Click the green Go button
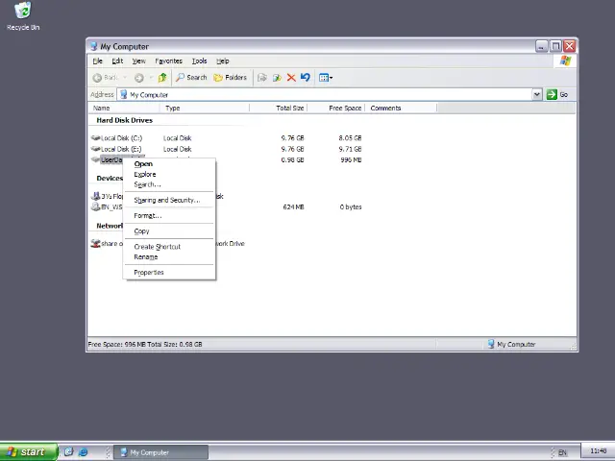This screenshot has width=615, height=461. (x=557, y=94)
